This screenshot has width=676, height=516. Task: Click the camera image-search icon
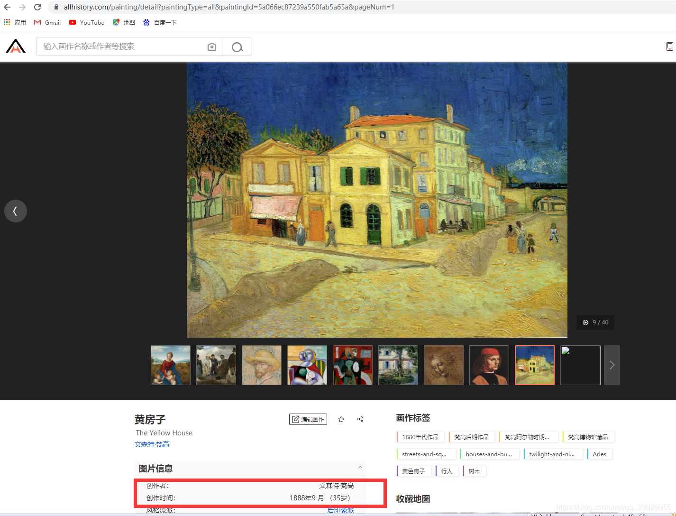tap(212, 47)
